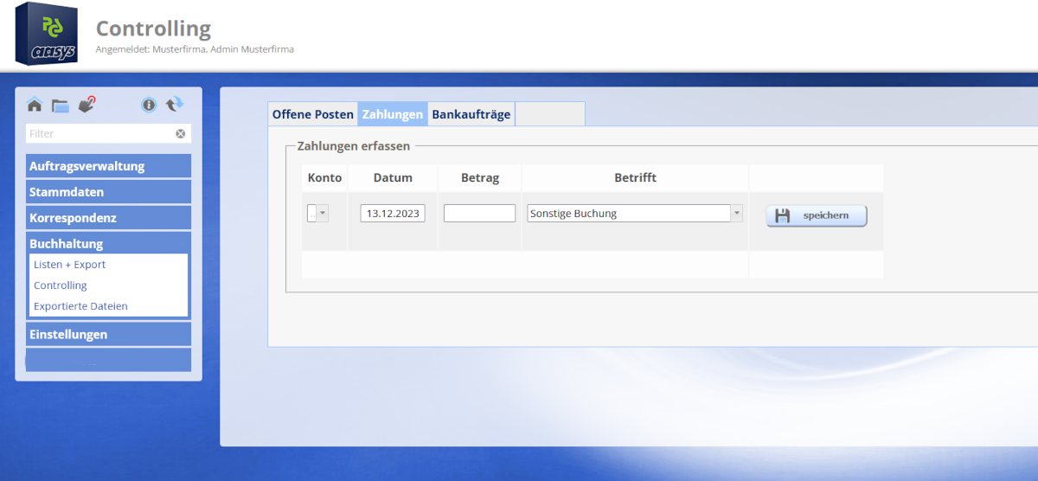Go to the home icon in sidebar
The width and height of the screenshot is (1038, 481).
click(35, 105)
